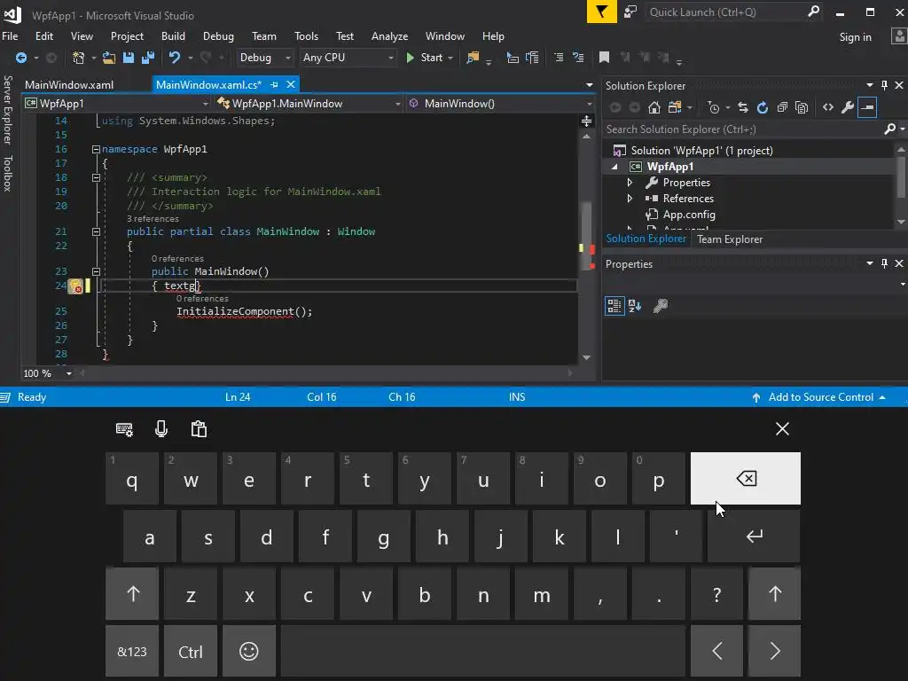The image size is (908, 681).
Task: Pin the MainWindow.xaml.cs tab
Action: click(x=275, y=84)
